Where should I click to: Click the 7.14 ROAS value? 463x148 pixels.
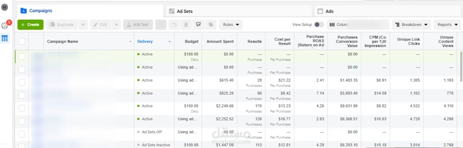pos(320,93)
